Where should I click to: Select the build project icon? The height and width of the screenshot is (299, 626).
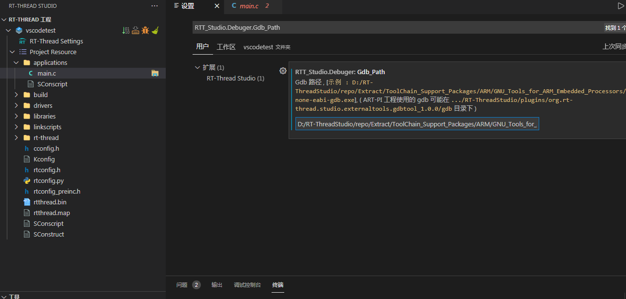coord(125,30)
